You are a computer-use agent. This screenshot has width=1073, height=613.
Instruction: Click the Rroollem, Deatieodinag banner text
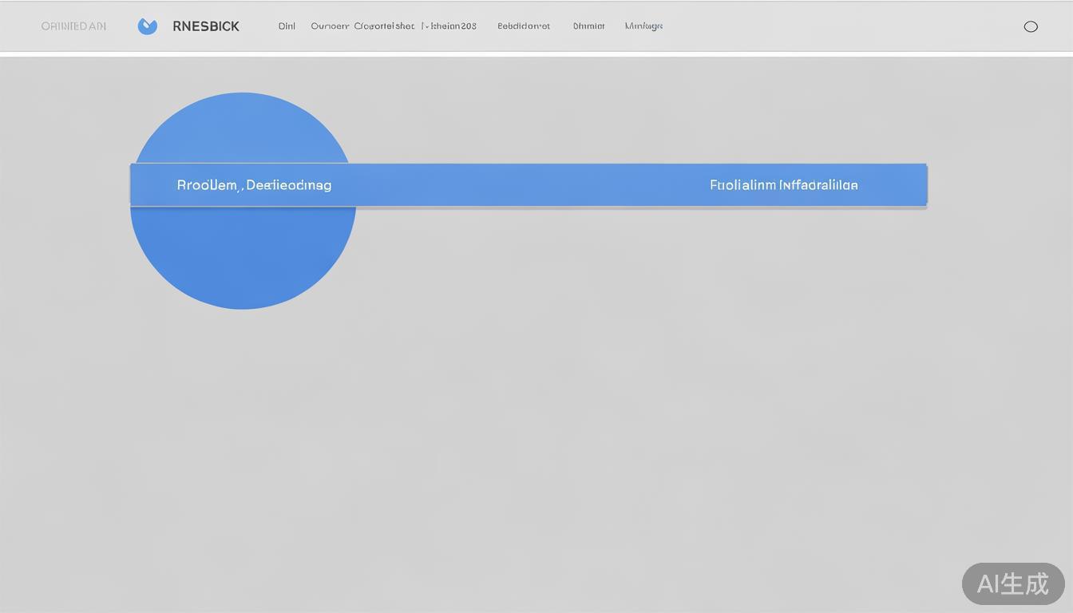click(254, 185)
